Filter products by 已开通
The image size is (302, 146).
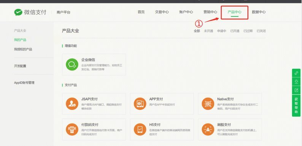[235, 31]
